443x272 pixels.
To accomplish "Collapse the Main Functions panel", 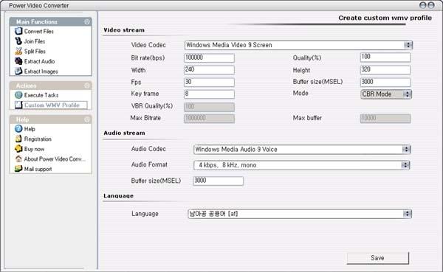I will 86,21.
